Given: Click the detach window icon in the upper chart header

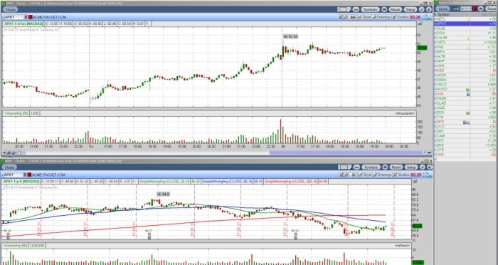Looking at the screenshot, I should click(429, 9).
